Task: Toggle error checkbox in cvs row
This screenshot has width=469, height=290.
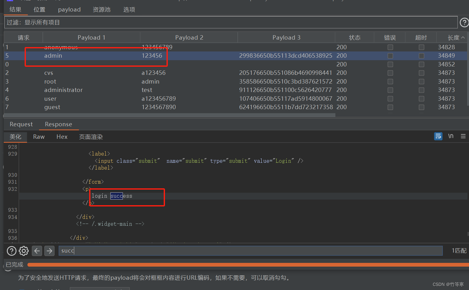Action: [x=390, y=73]
